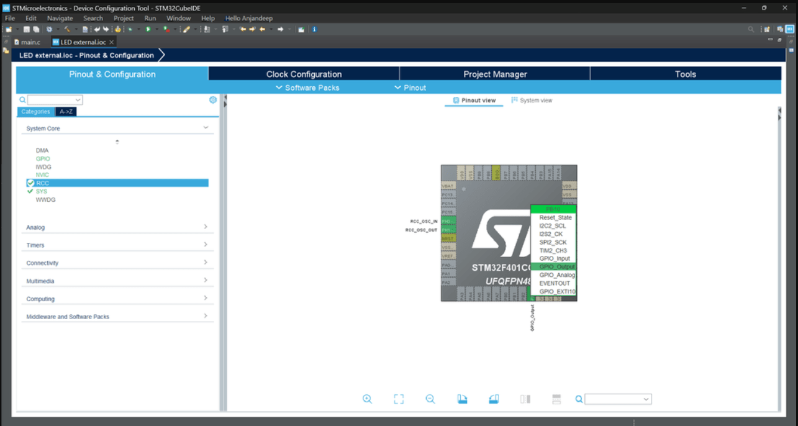This screenshot has height=426, width=798.
Task: Zoom out on the pinout diagram
Action: click(430, 399)
